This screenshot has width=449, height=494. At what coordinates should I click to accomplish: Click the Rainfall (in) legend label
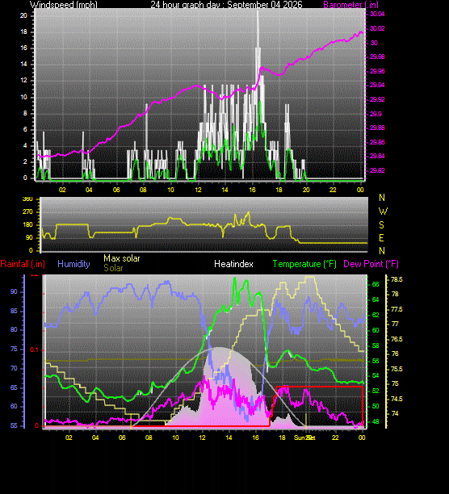[x=23, y=264]
